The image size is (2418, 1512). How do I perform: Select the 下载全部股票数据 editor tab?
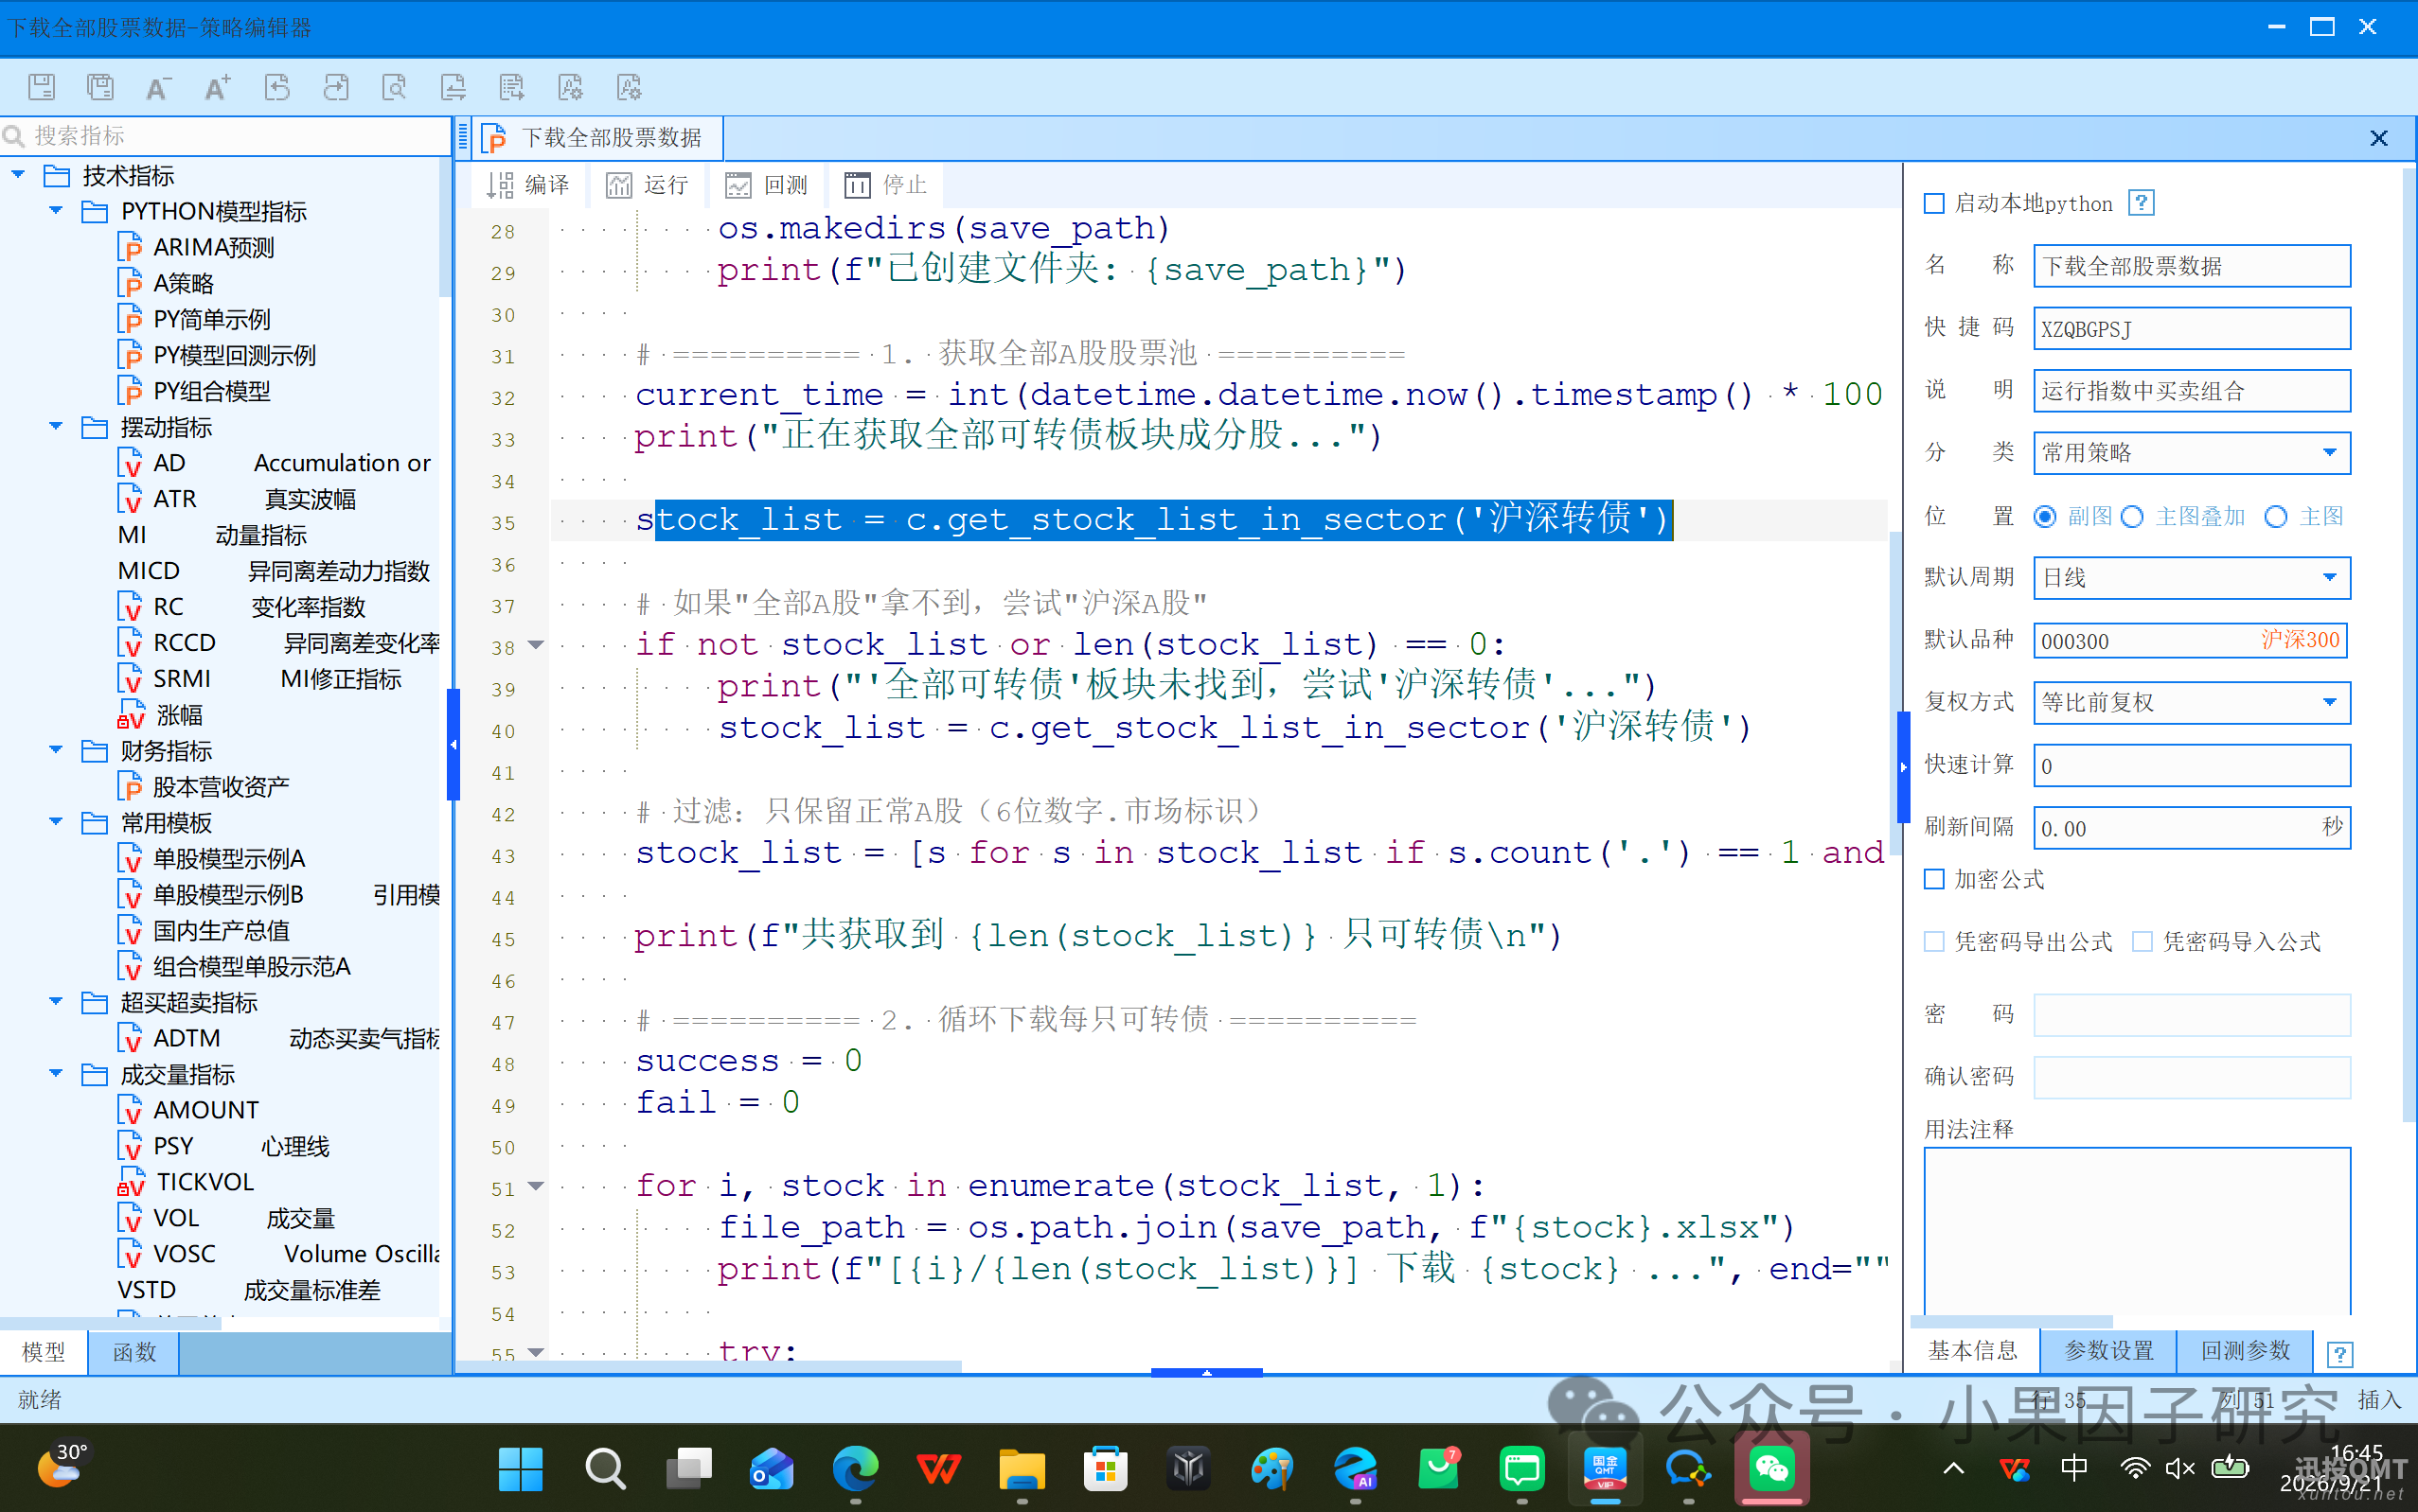click(597, 138)
